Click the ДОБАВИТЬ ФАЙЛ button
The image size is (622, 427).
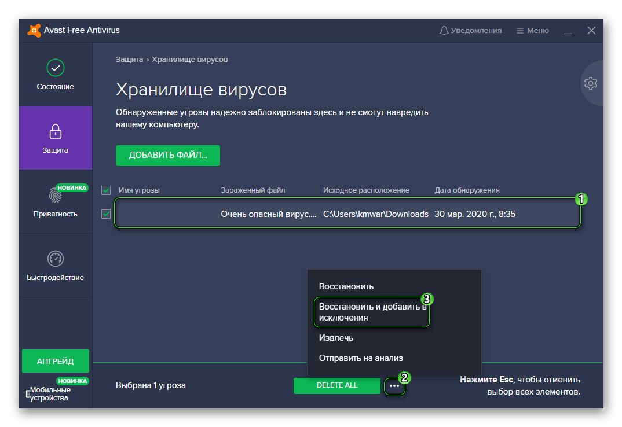pos(168,156)
